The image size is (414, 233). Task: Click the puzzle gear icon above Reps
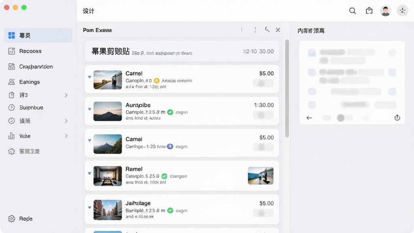coord(12,151)
